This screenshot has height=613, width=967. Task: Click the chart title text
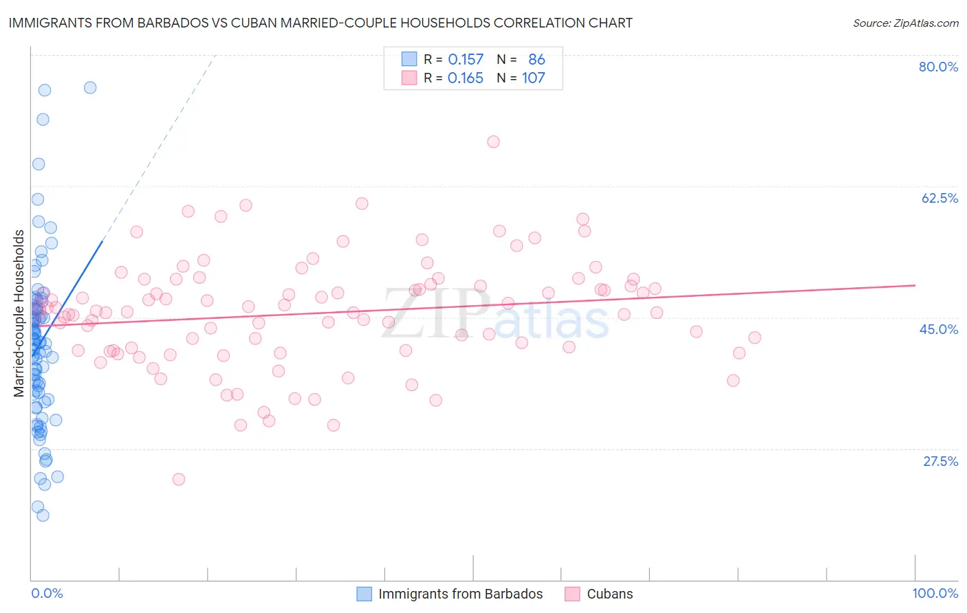pyautogui.click(x=320, y=23)
